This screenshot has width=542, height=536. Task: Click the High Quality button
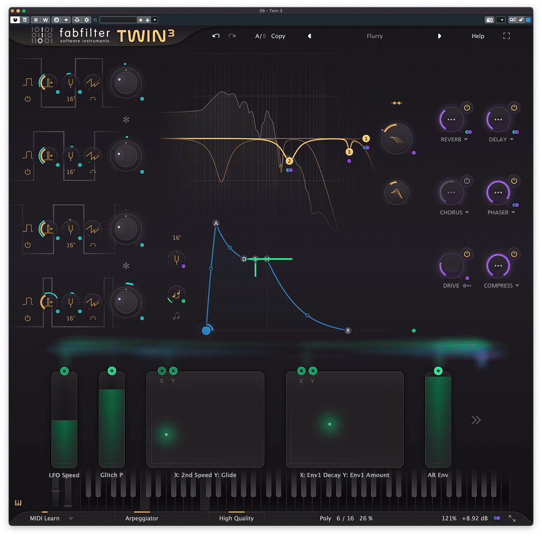(x=237, y=519)
